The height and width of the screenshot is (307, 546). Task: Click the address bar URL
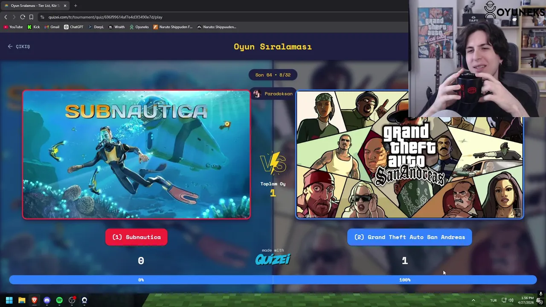pos(105,17)
